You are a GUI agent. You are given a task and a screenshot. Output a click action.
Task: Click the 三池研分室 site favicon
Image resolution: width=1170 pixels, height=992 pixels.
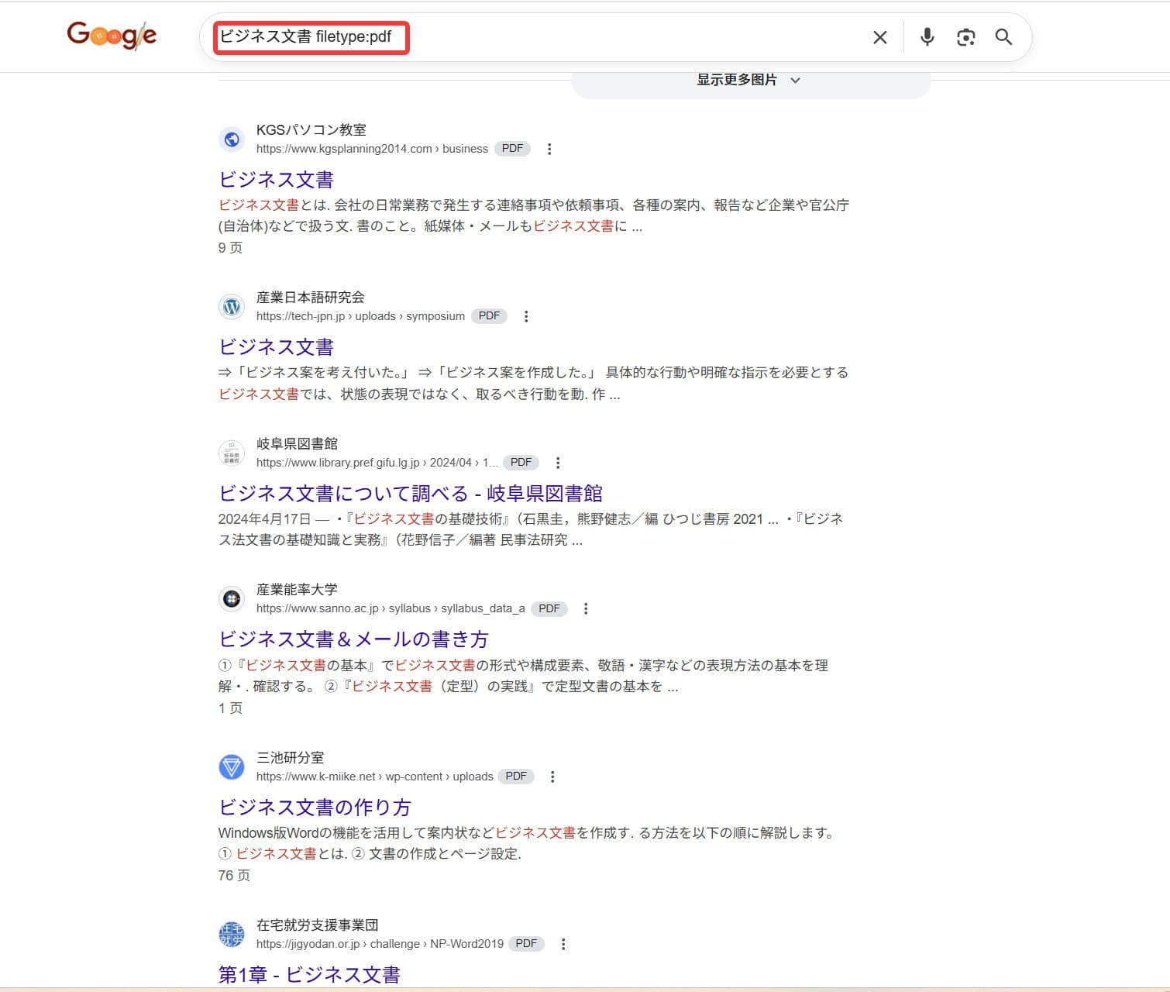pos(231,767)
